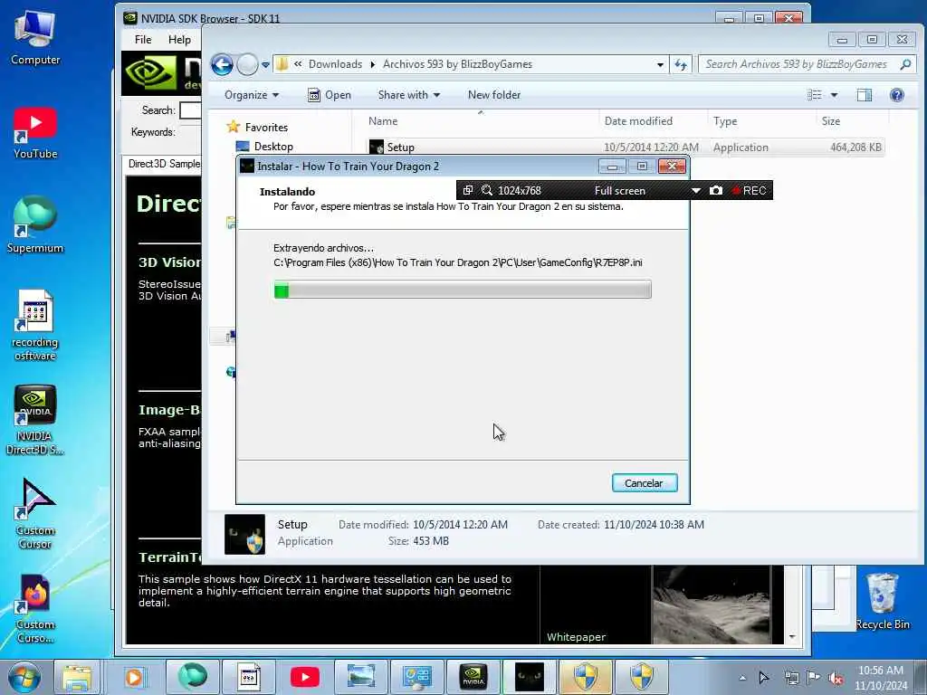Image resolution: width=927 pixels, height=695 pixels.
Task: Open the view options dropdown arrow
Action: pos(834,94)
